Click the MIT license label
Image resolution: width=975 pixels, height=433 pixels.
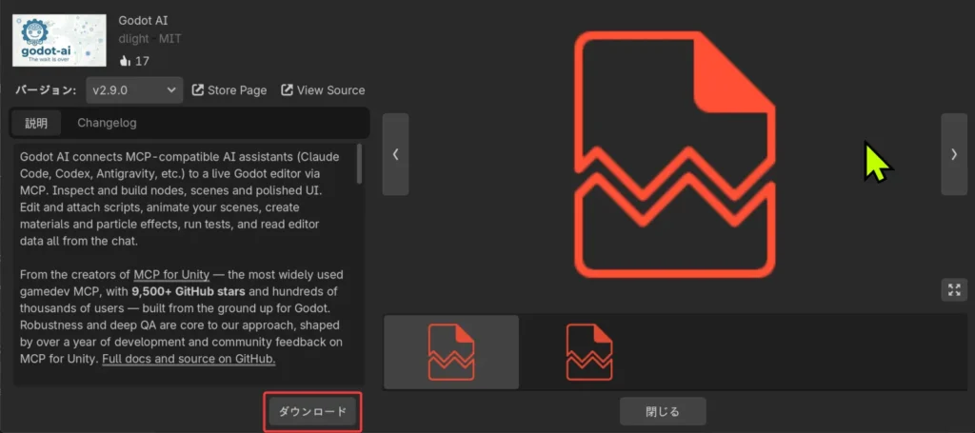coord(169,38)
